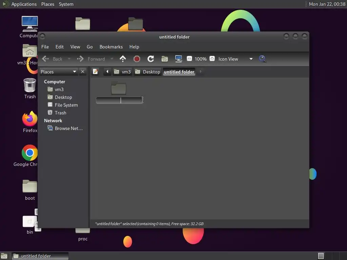Open the Icon View mode dropdown
Image resolution: width=347 pixels, height=260 pixels.
236,59
